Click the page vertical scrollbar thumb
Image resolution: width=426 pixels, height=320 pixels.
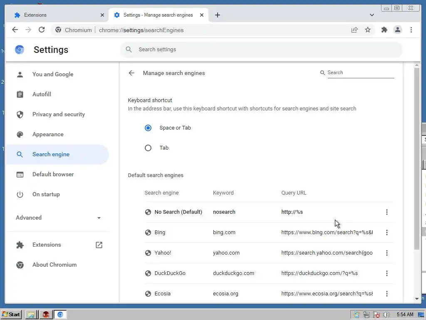click(x=417, y=158)
